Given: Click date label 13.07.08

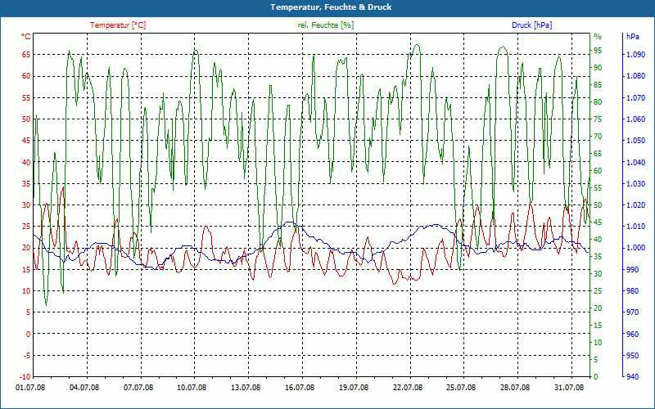Looking at the screenshot, I should [x=246, y=388].
